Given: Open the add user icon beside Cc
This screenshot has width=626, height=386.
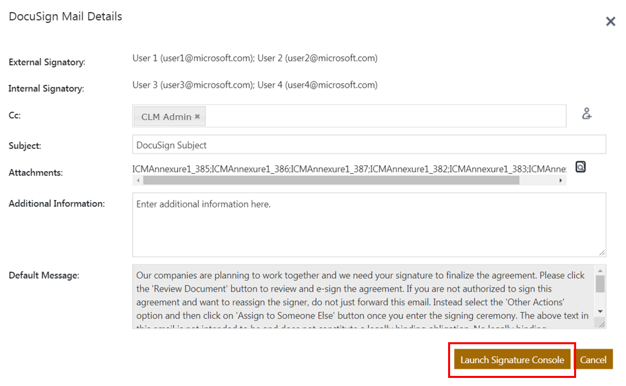Looking at the screenshot, I should (586, 114).
